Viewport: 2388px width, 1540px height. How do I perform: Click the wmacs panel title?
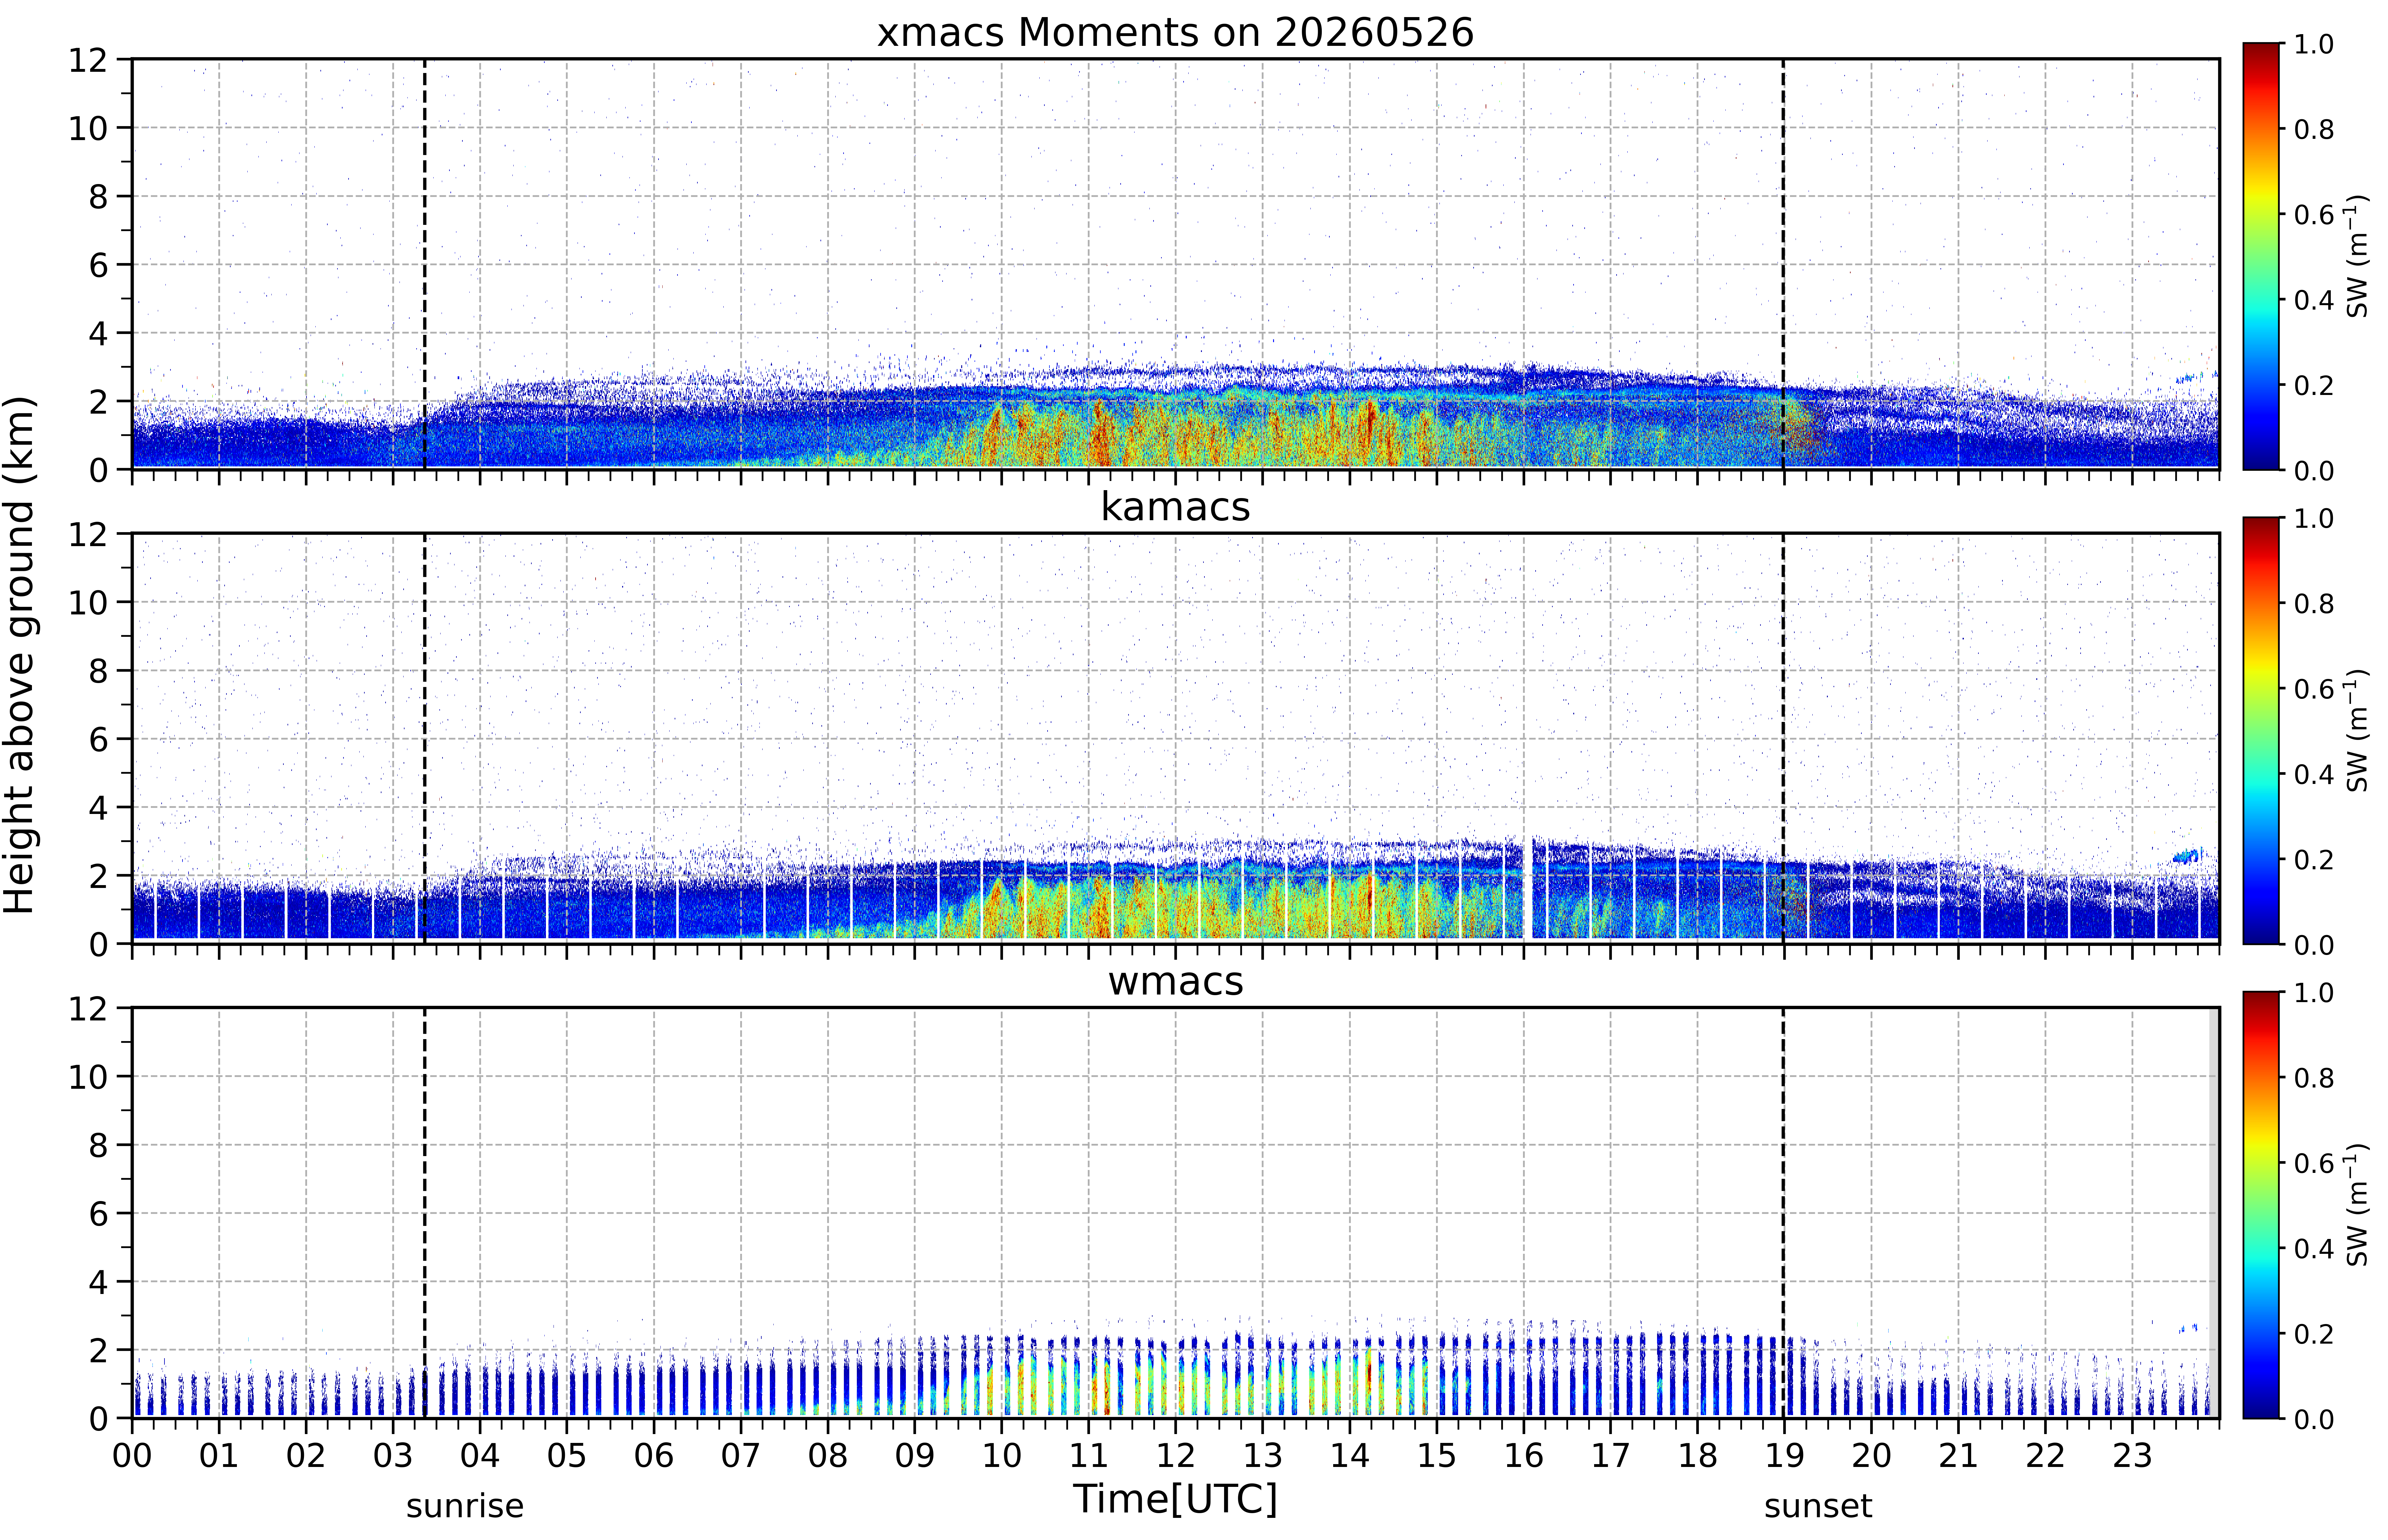(x=1175, y=981)
